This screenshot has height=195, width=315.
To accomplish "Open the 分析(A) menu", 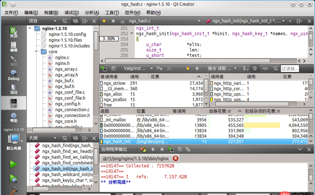I will 92,13.
